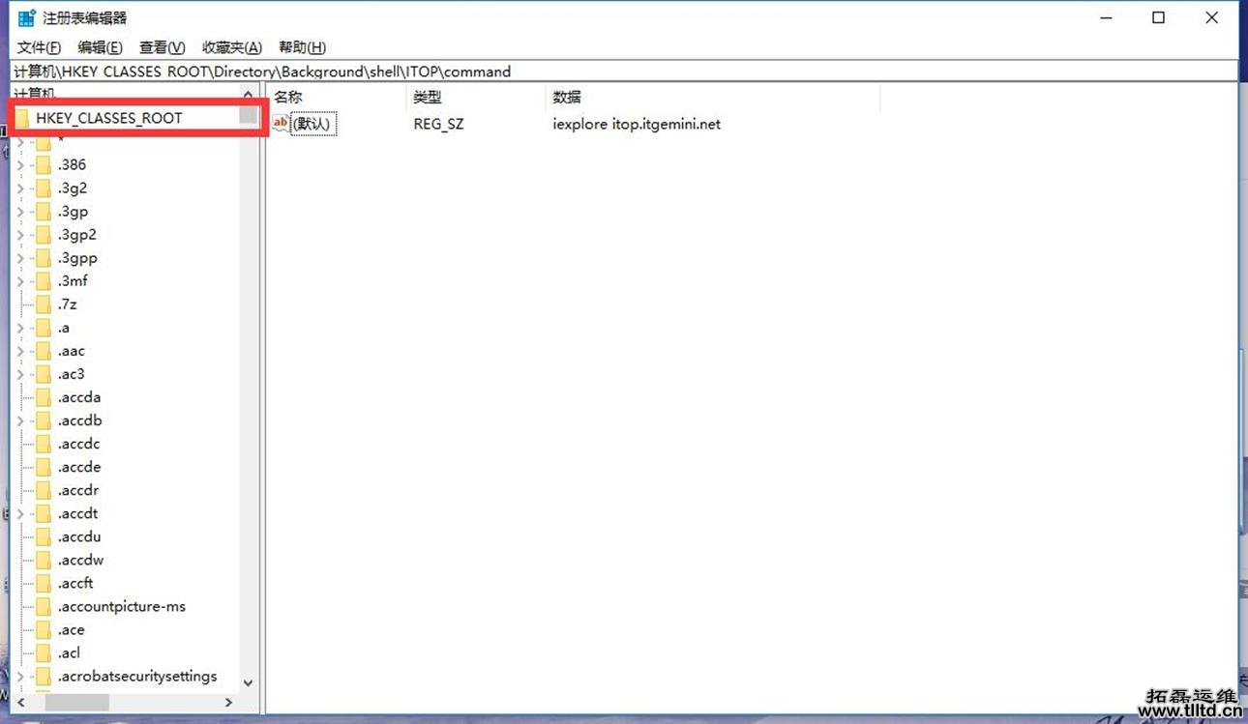
Task: Click the Registry Editor app icon in title bar
Action: pyautogui.click(x=26, y=18)
